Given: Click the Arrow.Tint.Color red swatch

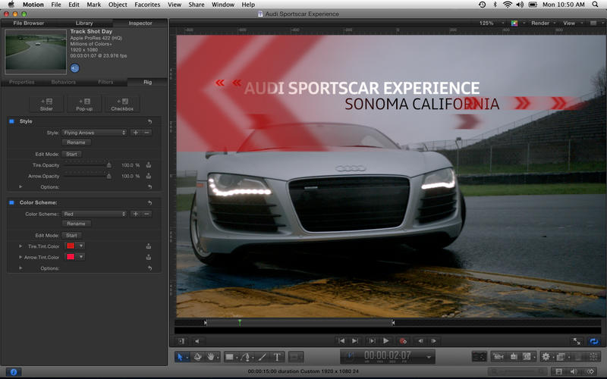Looking at the screenshot, I should pyautogui.click(x=69, y=257).
